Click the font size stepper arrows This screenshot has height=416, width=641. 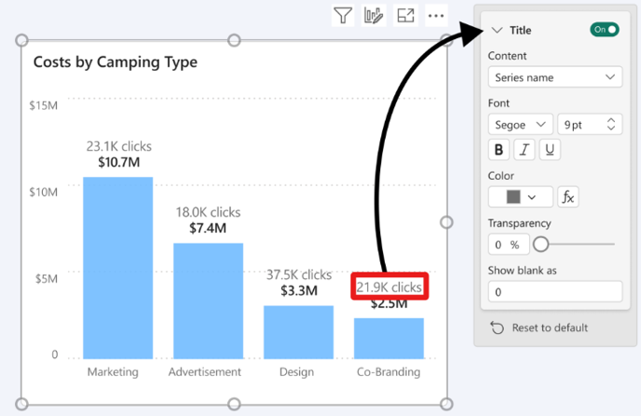pos(611,124)
